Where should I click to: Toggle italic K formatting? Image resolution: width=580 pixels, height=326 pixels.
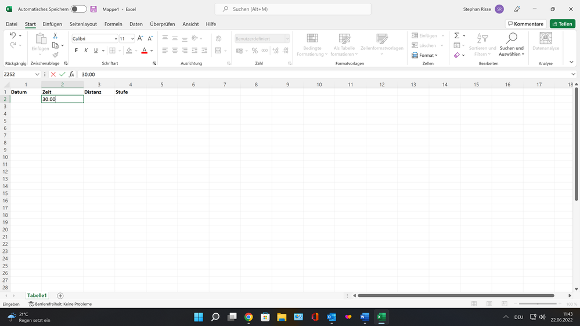86,50
